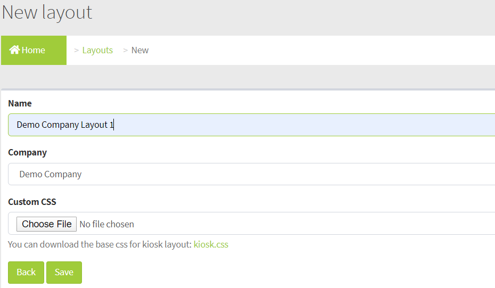Click the Home house icon

point(14,50)
